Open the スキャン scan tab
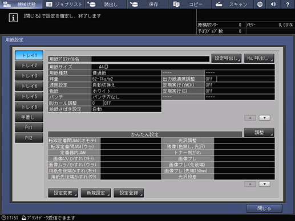Screen dimensions: 295x221 point(232,4)
